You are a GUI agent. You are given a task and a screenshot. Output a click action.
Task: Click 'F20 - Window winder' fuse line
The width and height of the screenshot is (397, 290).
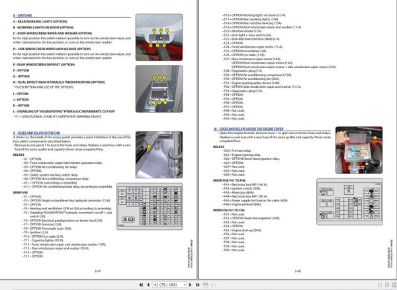(x=242, y=31)
